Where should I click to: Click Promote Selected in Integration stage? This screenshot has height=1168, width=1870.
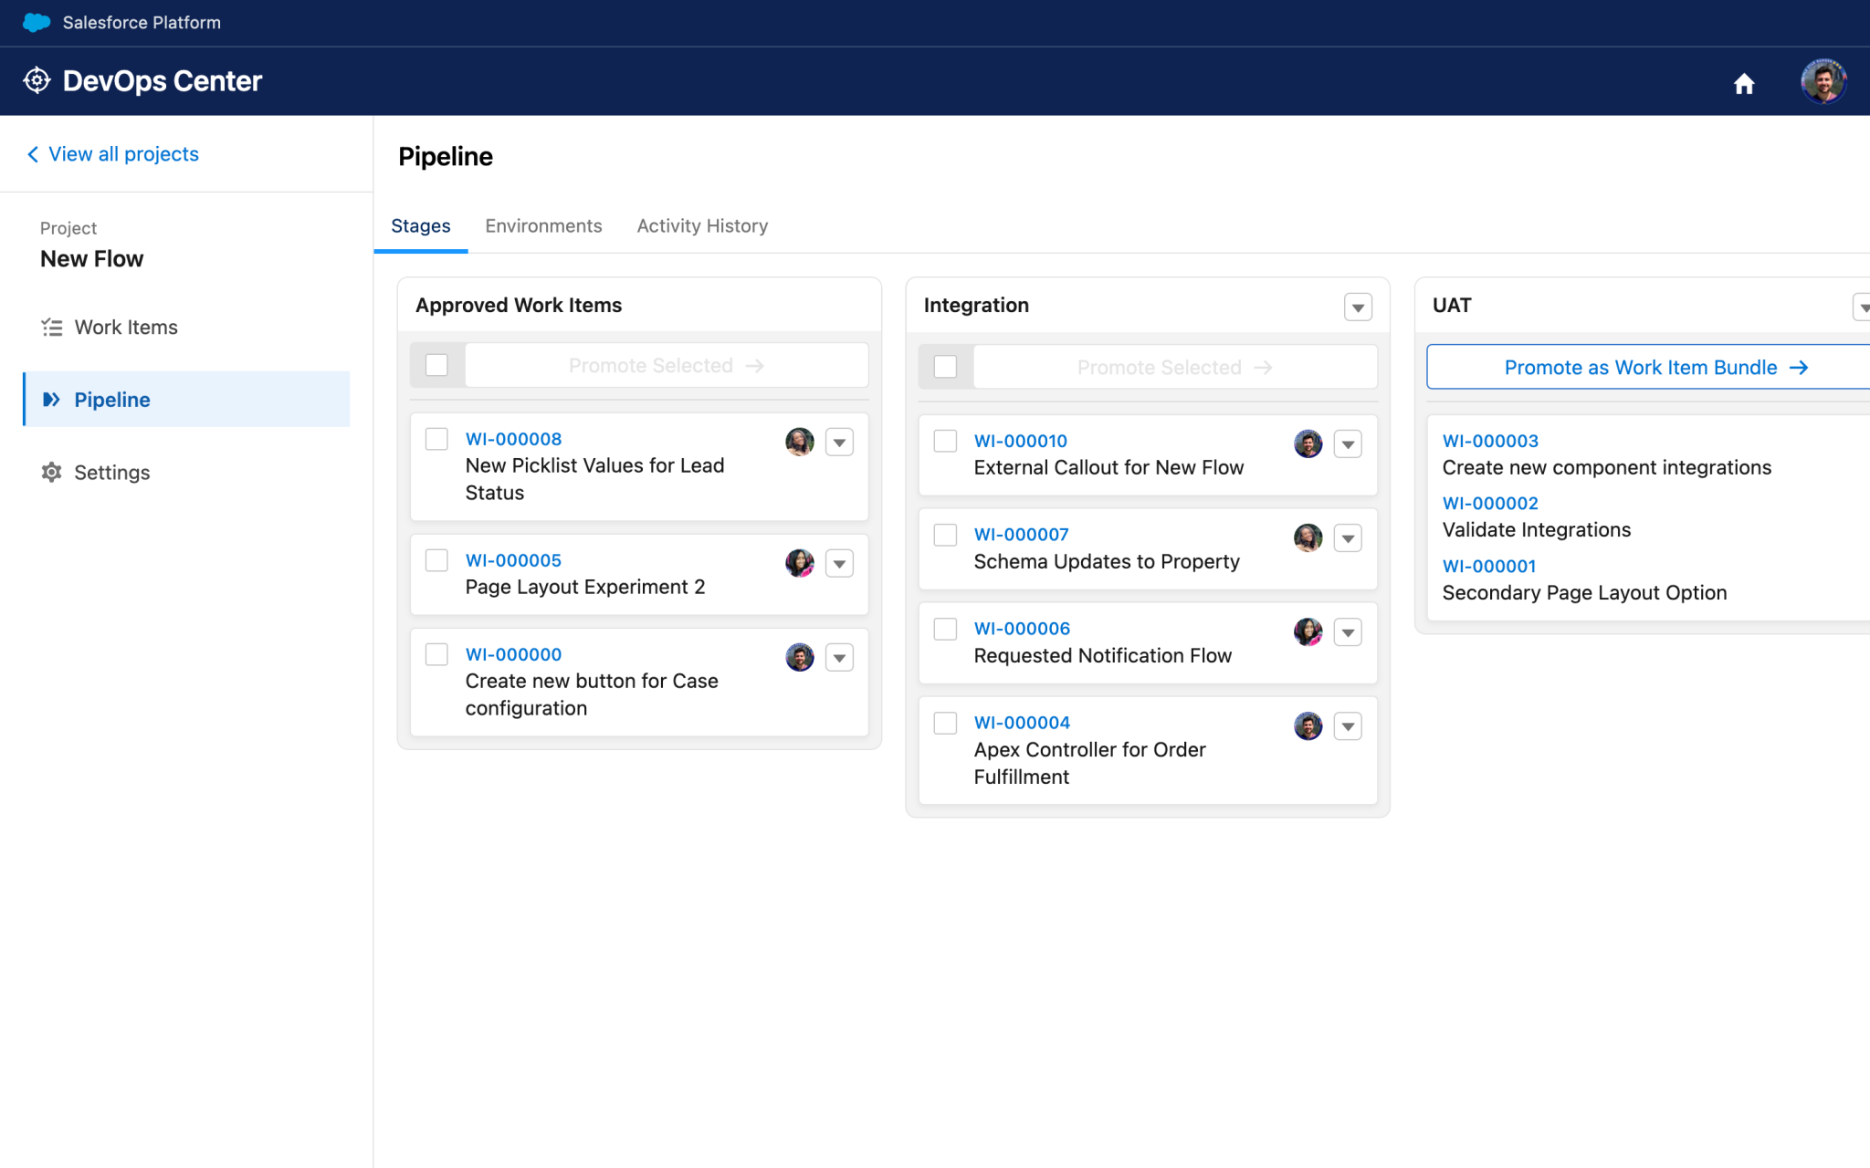click(x=1172, y=366)
